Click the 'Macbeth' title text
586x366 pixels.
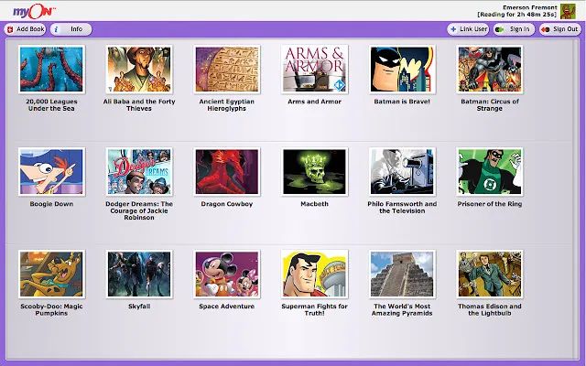pyautogui.click(x=314, y=204)
